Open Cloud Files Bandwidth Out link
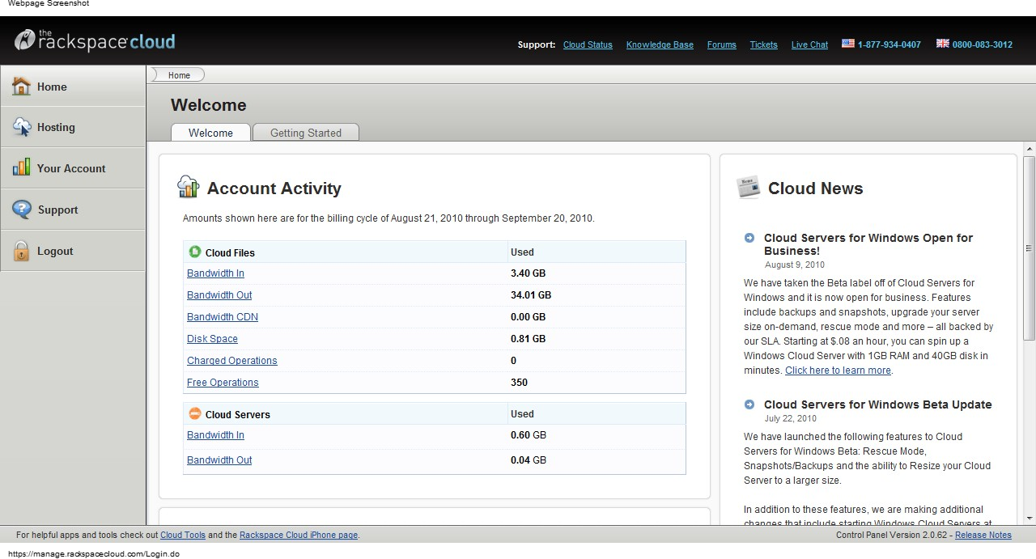 [x=219, y=295]
